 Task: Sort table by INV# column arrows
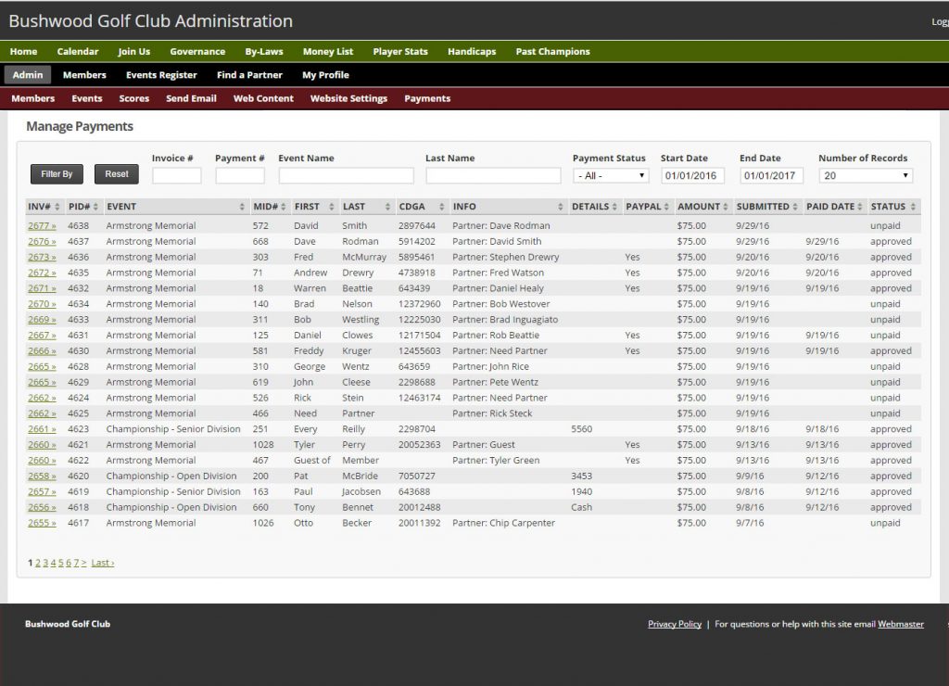point(57,207)
